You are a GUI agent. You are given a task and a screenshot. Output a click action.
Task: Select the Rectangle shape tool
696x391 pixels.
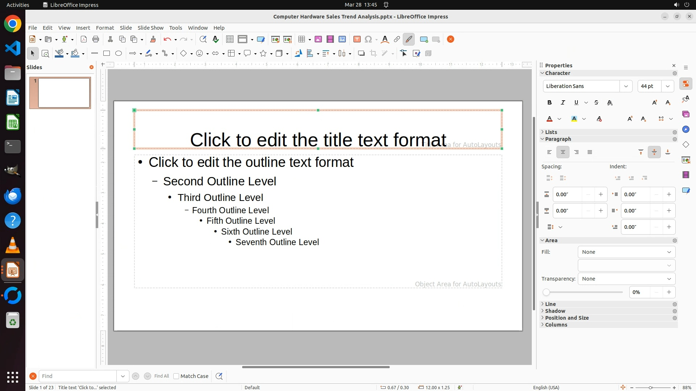tap(107, 54)
